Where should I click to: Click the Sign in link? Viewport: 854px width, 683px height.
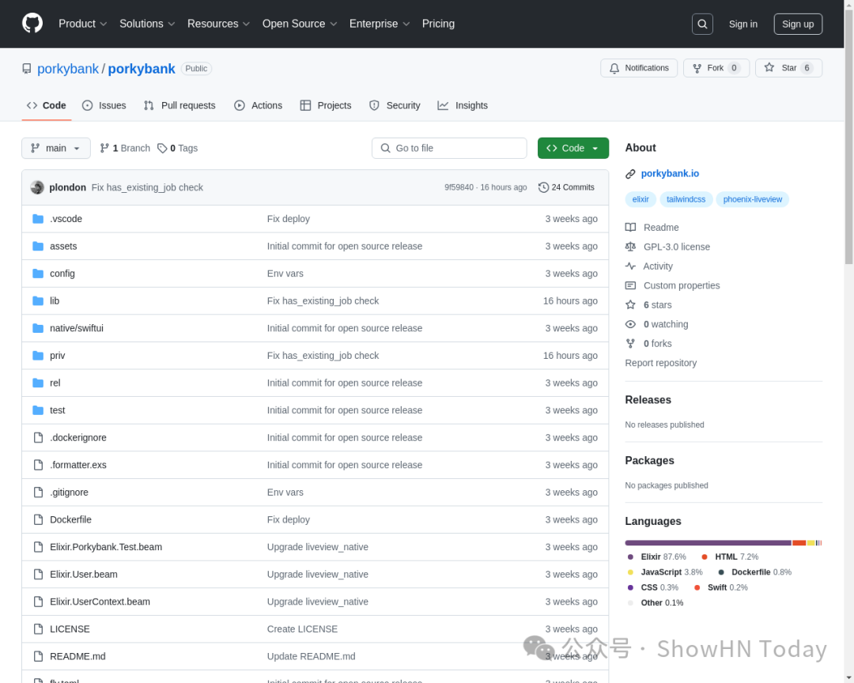click(743, 24)
